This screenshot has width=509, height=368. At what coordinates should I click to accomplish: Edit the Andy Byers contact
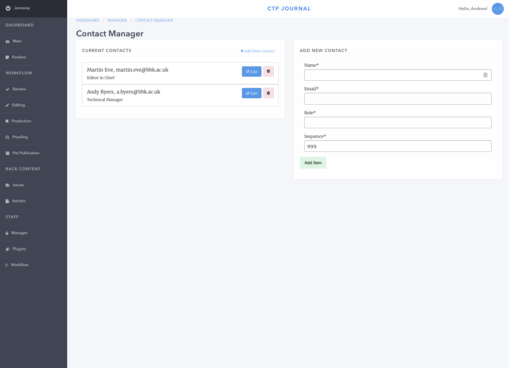click(252, 93)
